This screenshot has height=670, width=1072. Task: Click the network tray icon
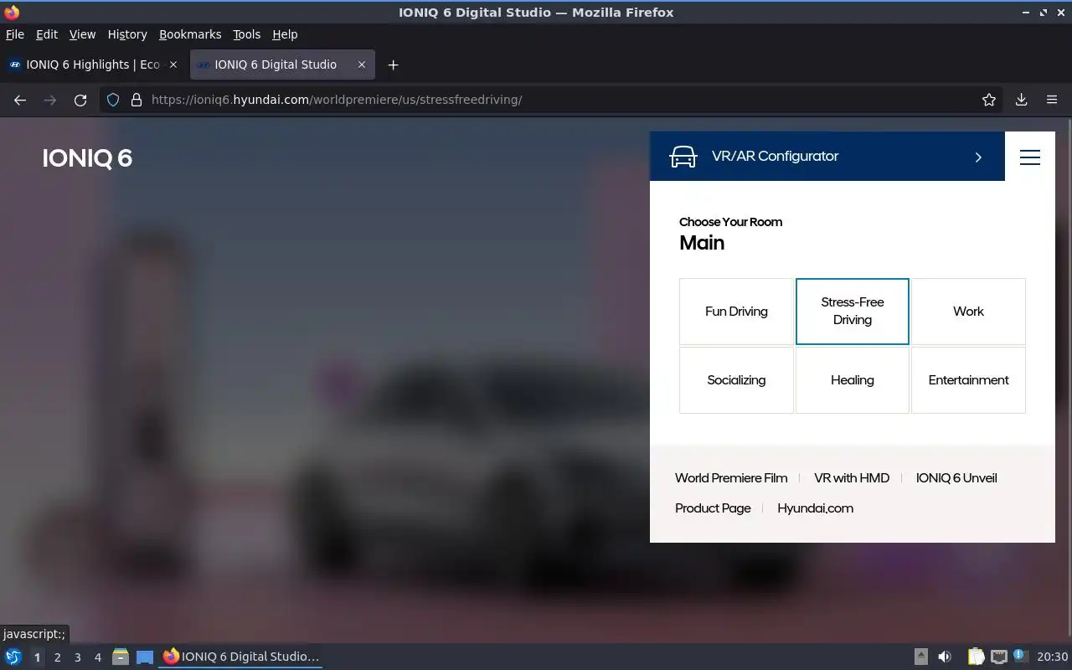(998, 657)
